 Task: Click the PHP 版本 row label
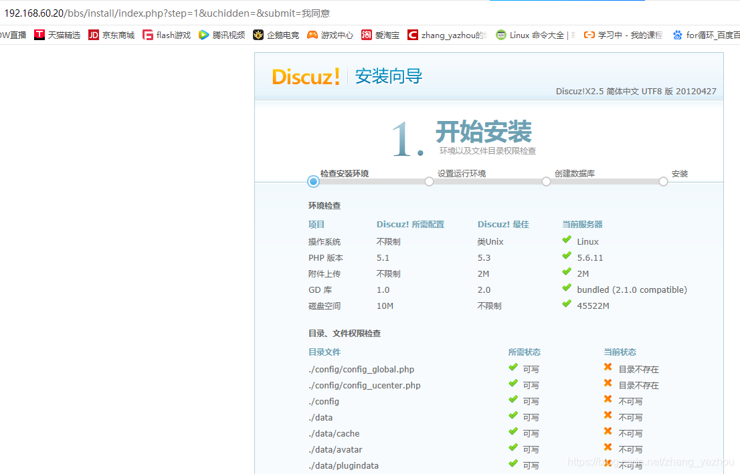tap(326, 258)
